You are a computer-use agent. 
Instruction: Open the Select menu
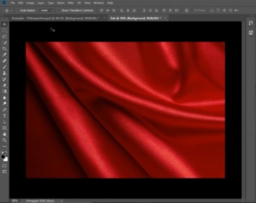pyautogui.click(x=61, y=3)
